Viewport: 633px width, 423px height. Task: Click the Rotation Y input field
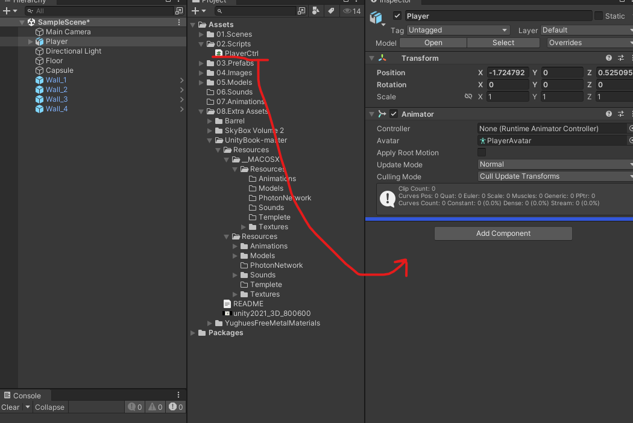(x=562, y=85)
